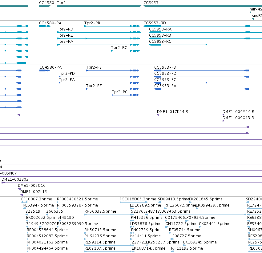Select the LP07934.5prime EST label
262x253 pixels.
[200, 218]
